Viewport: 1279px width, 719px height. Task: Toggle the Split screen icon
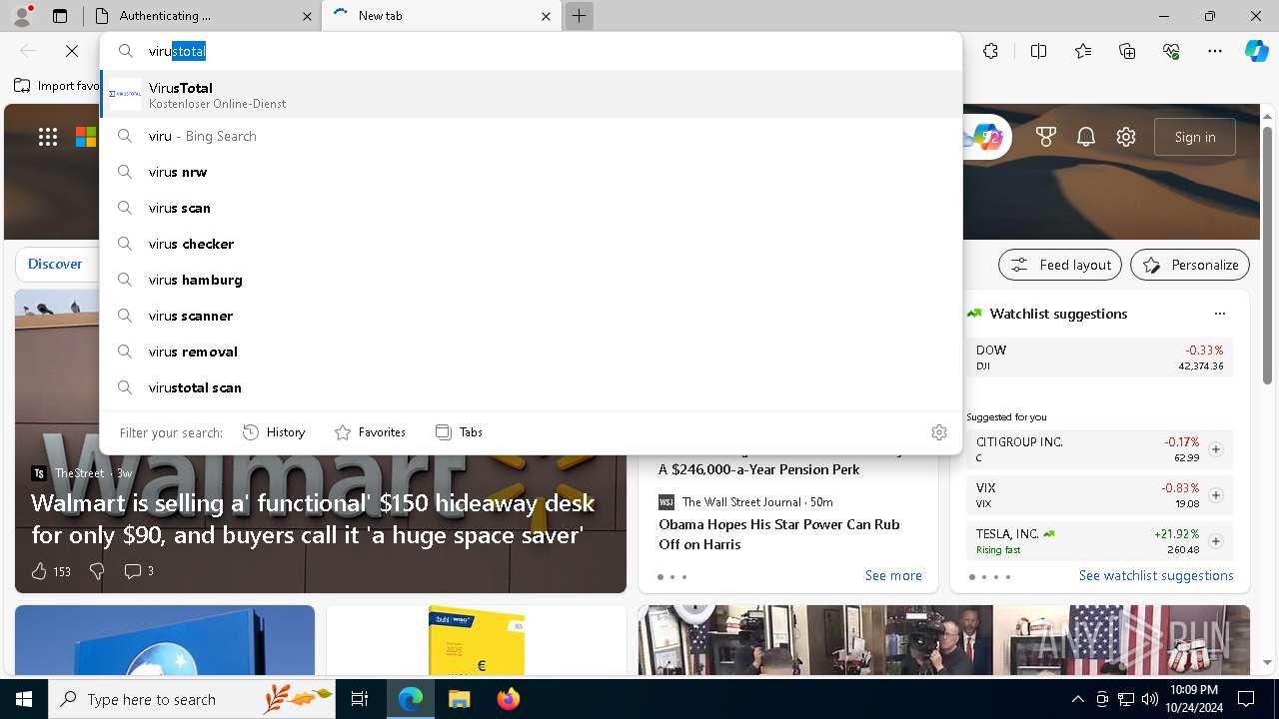tap(1038, 51)
